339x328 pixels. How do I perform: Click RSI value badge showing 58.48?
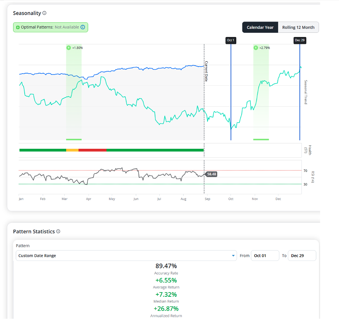(211, 174)
